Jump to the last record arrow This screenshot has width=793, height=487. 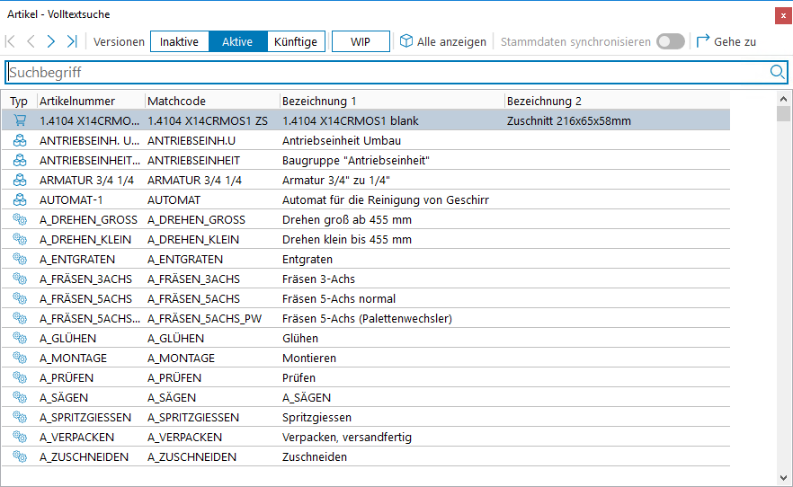coord(72,41)
